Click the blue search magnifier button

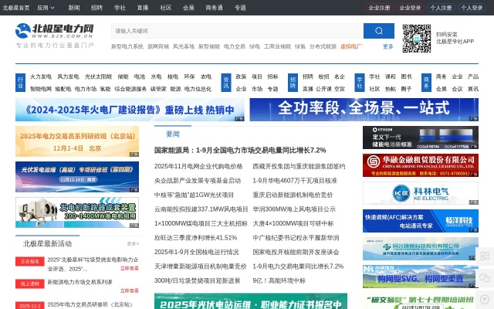tap(378, 31)
